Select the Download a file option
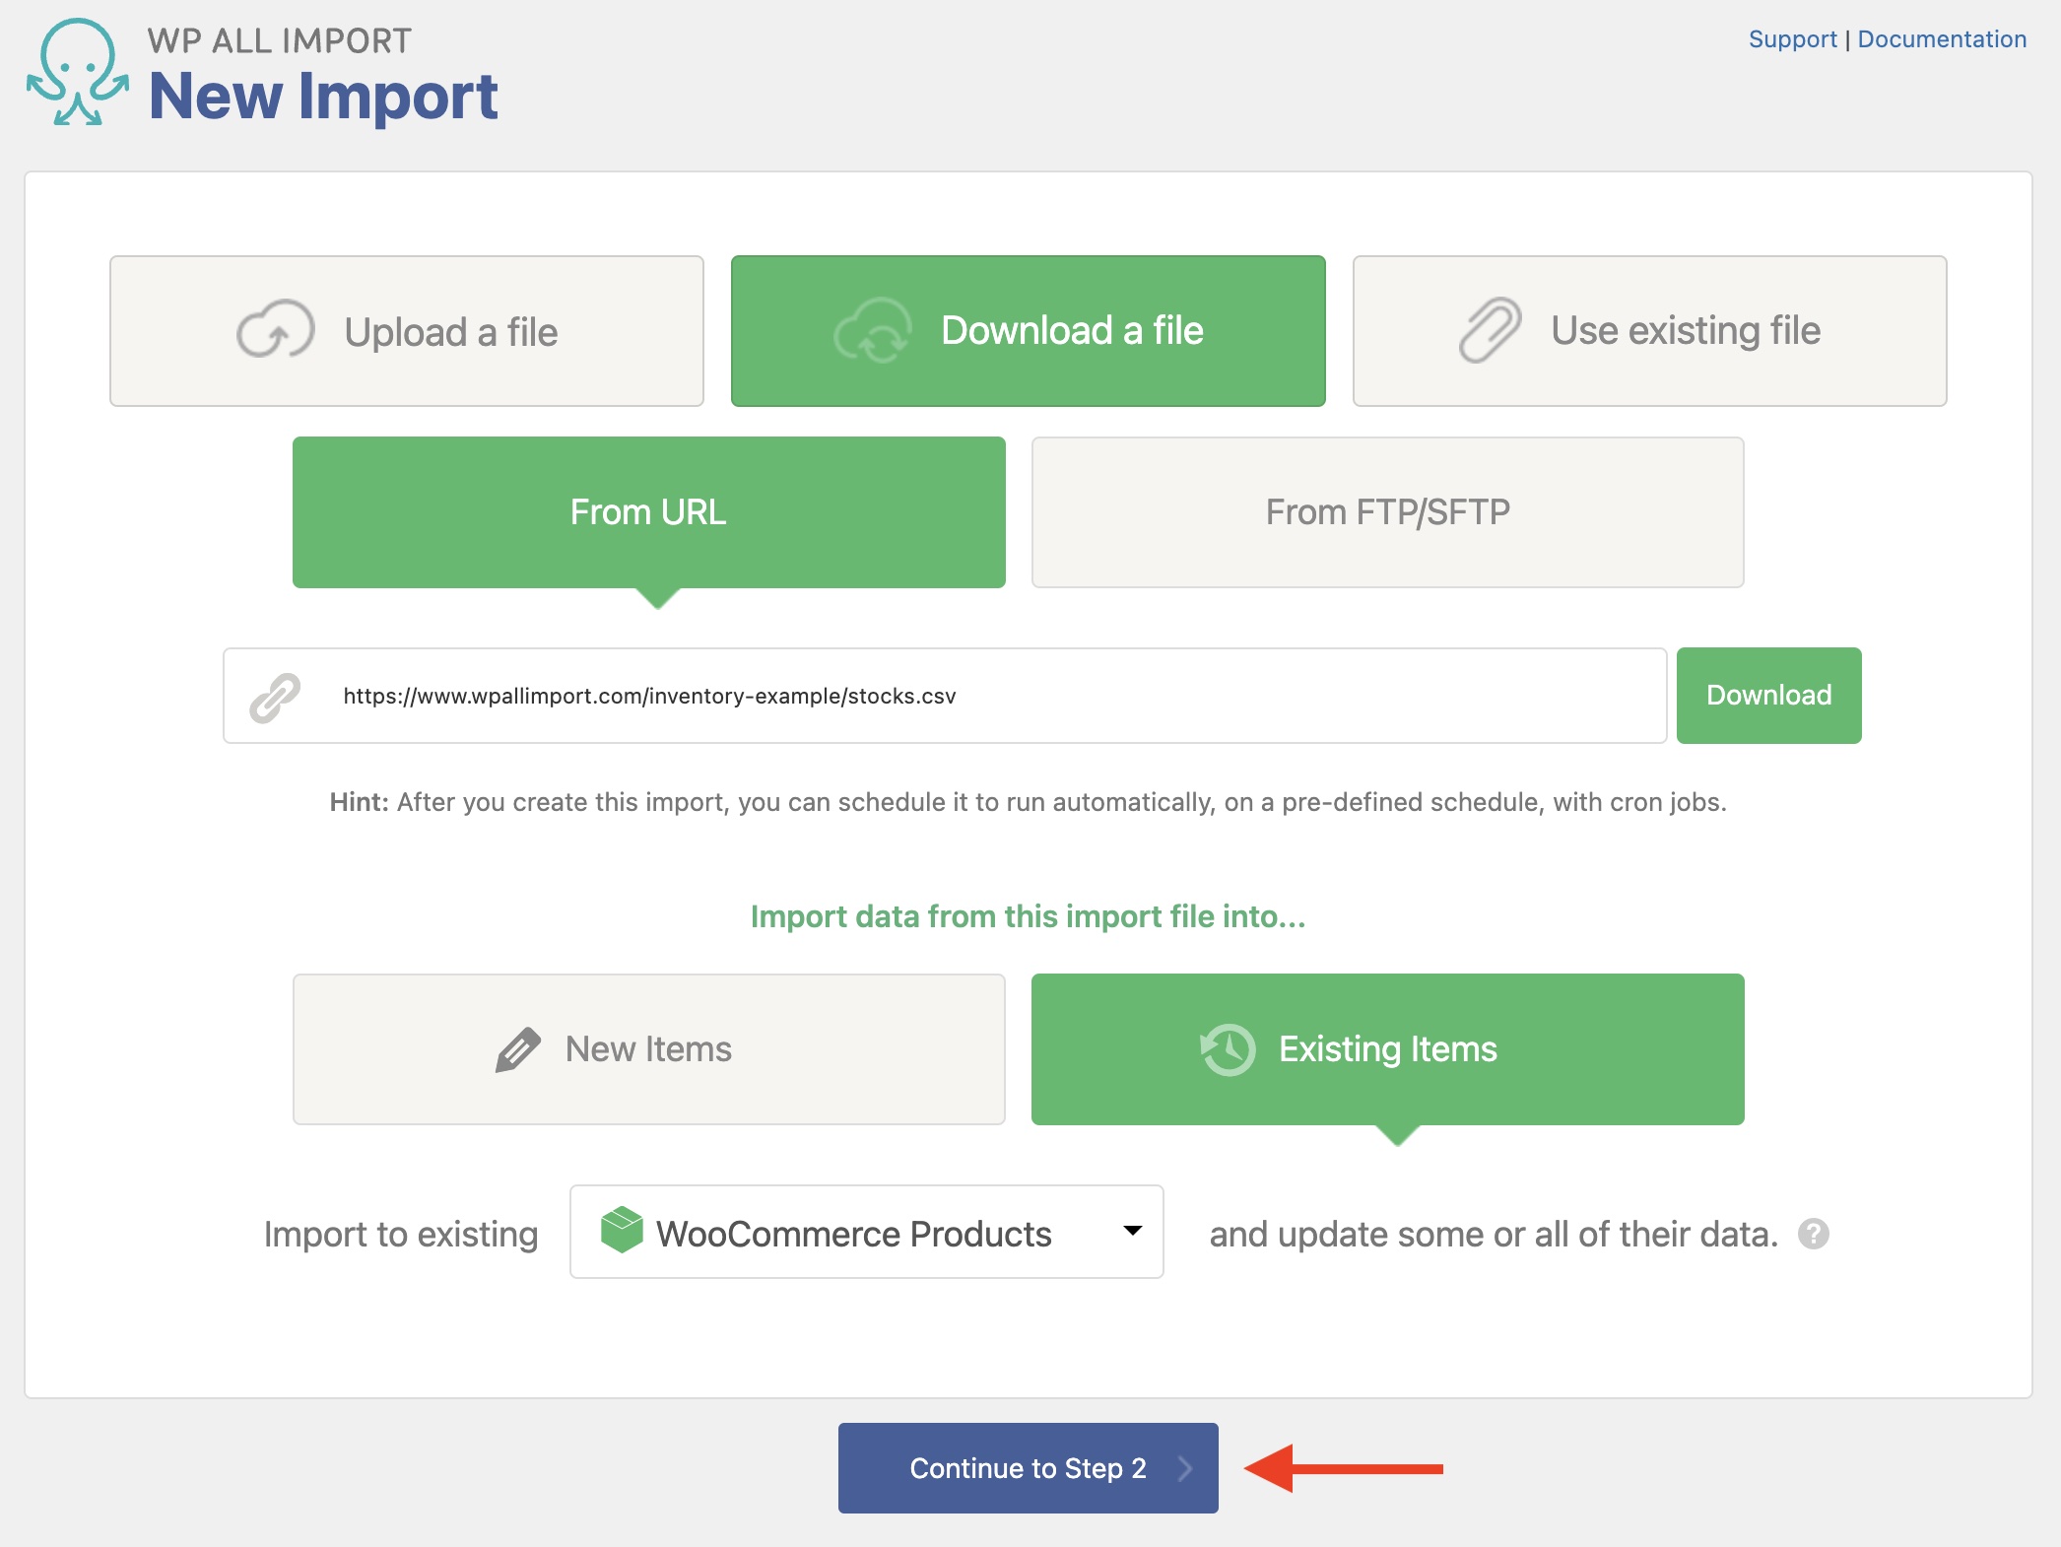The height and width of the screenshot is (1547, 2061). 1029,331
